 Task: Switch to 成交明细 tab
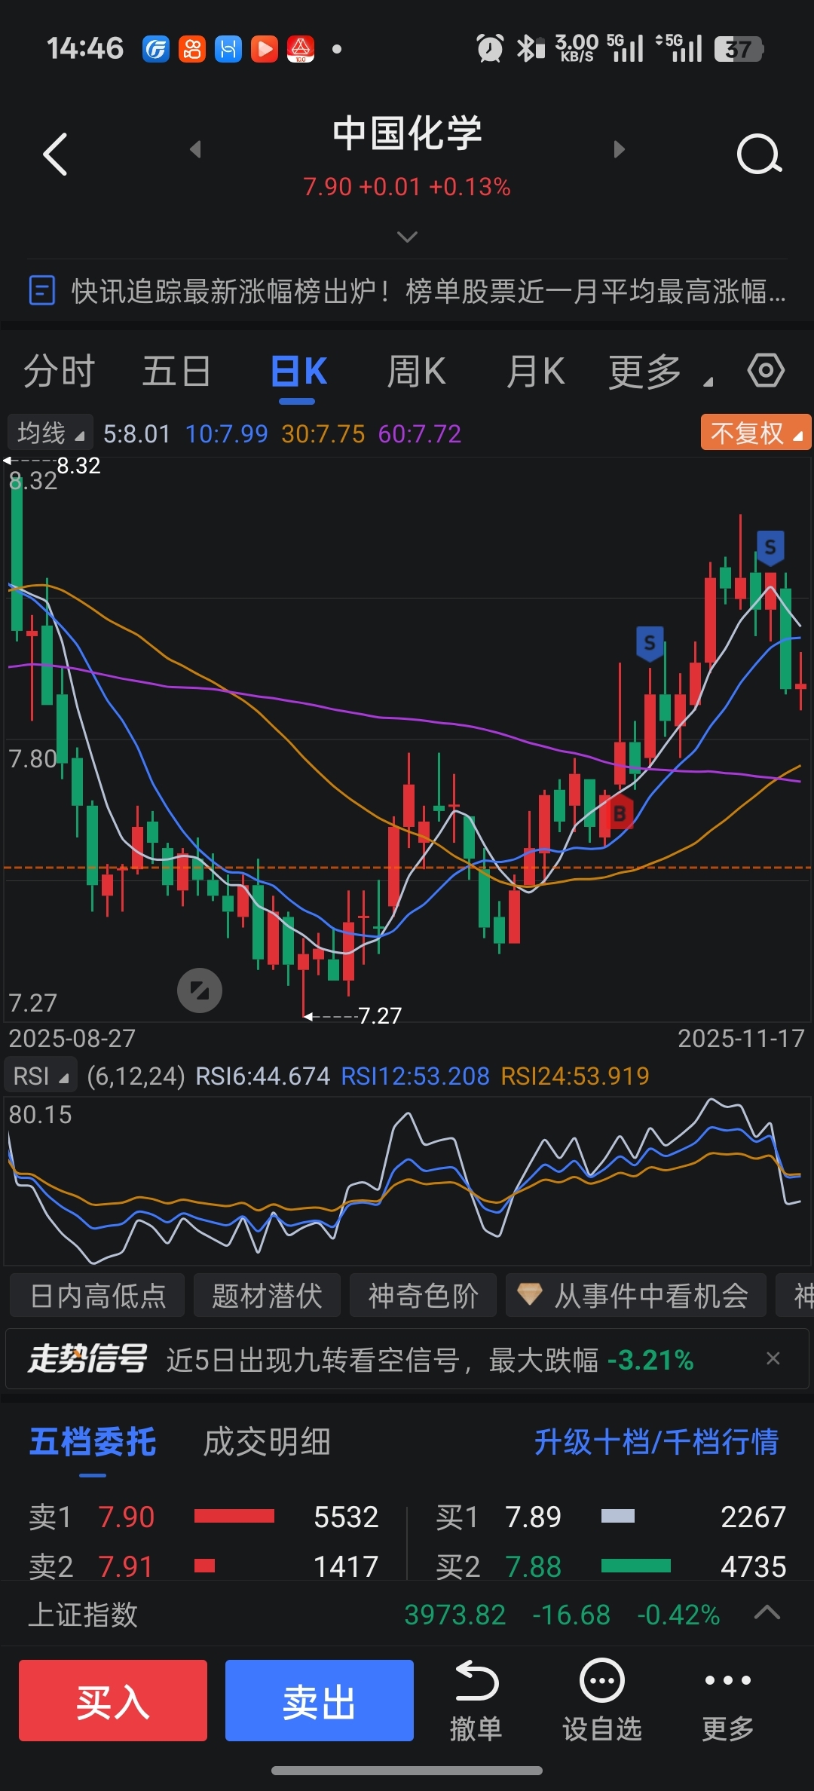(x=267, y=1442)
